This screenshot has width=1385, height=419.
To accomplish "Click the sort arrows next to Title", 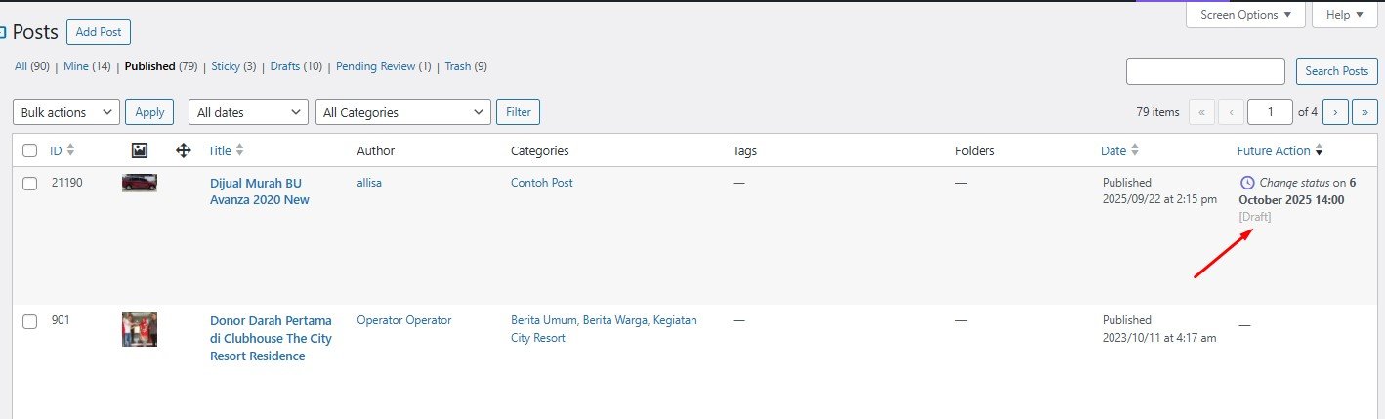I will (240, 150).
